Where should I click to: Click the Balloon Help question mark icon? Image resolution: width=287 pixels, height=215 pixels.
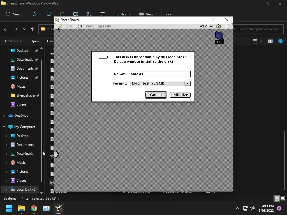218,26
